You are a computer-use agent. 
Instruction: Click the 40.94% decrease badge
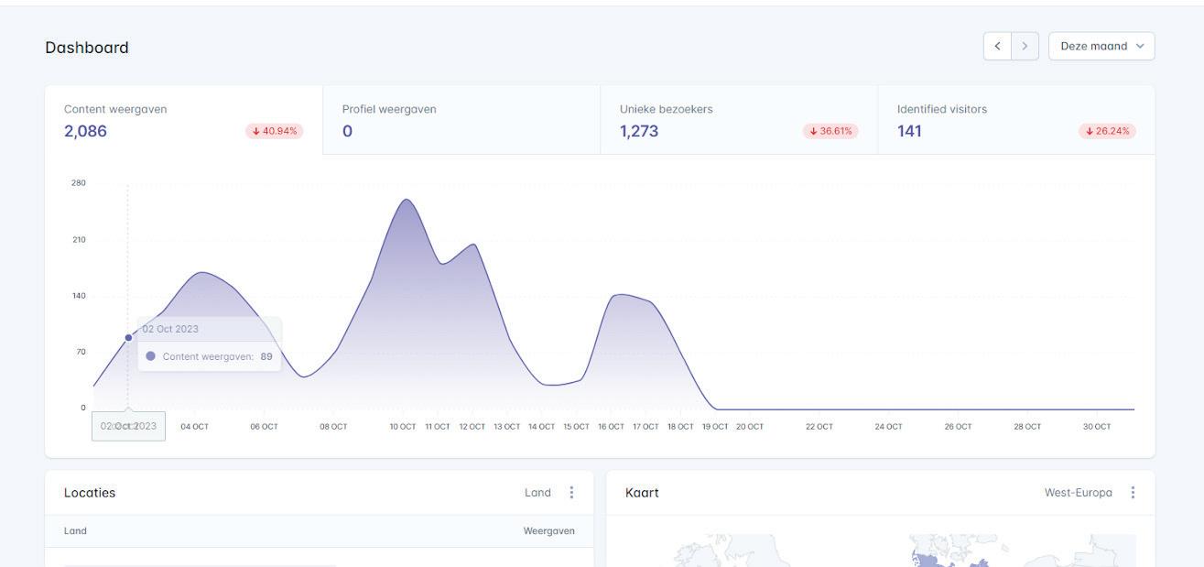pyautogui.click(x=274, y=131)
